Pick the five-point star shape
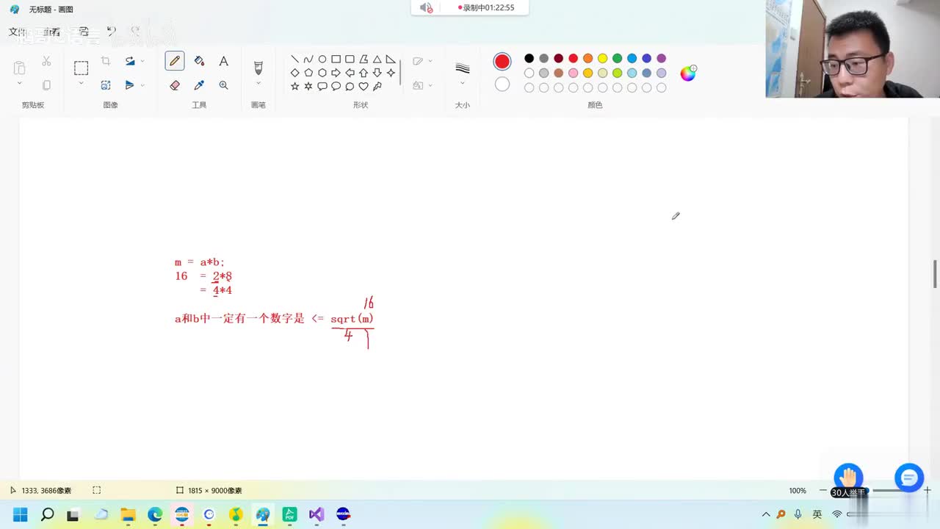 294,86
